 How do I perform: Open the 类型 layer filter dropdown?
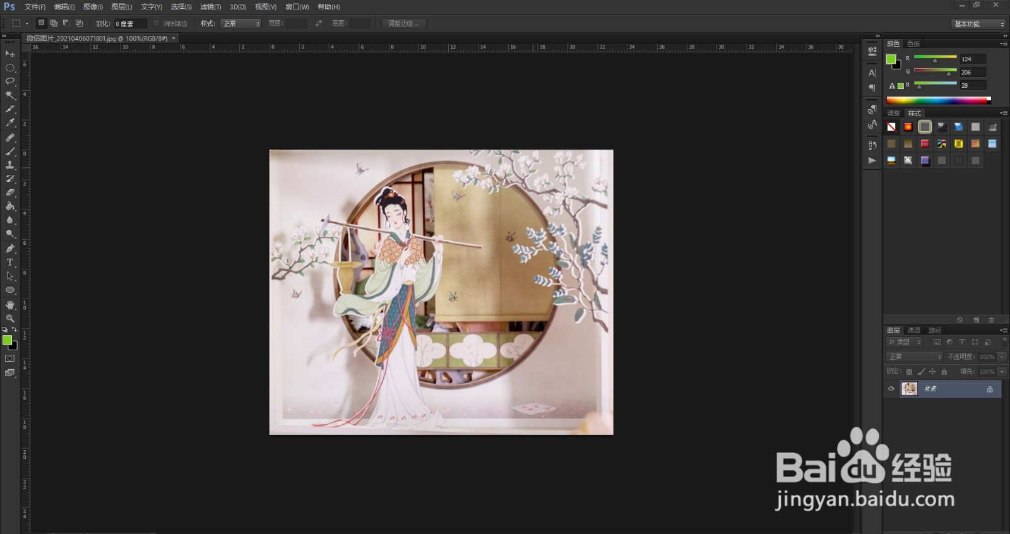(905, 342)
